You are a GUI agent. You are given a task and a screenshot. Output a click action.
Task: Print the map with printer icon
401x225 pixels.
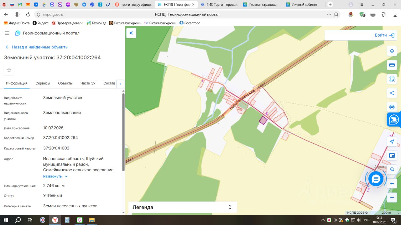tap(392, 107)
